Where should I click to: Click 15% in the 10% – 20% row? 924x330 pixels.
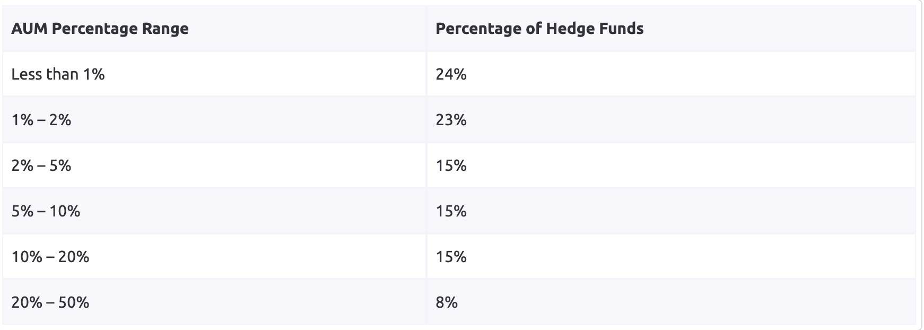(x=451, y=257)
